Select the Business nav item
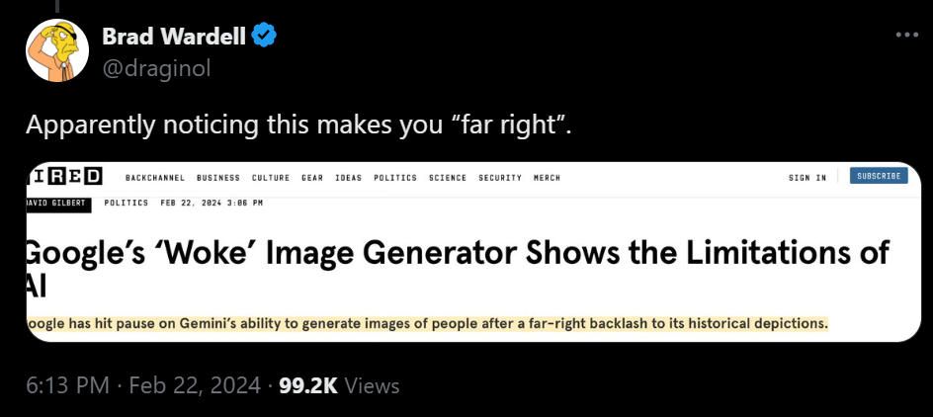Screen dimensions: 933x417 [218, 178]
